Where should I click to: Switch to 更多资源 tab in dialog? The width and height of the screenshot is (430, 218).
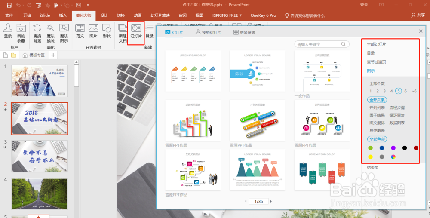pos(244,32)
